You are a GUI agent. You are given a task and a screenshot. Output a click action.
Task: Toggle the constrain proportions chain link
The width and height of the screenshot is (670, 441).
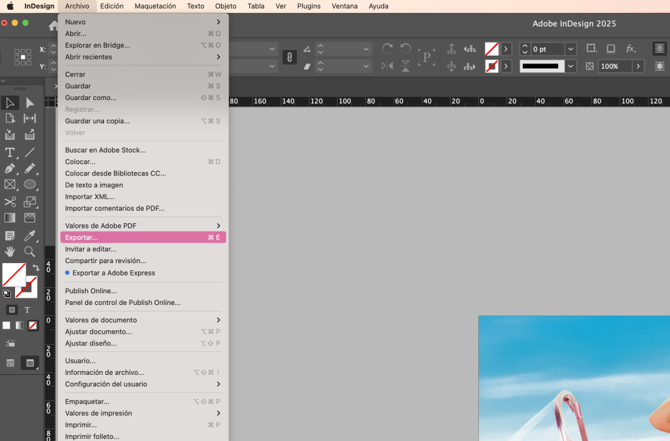coord(289,58)
